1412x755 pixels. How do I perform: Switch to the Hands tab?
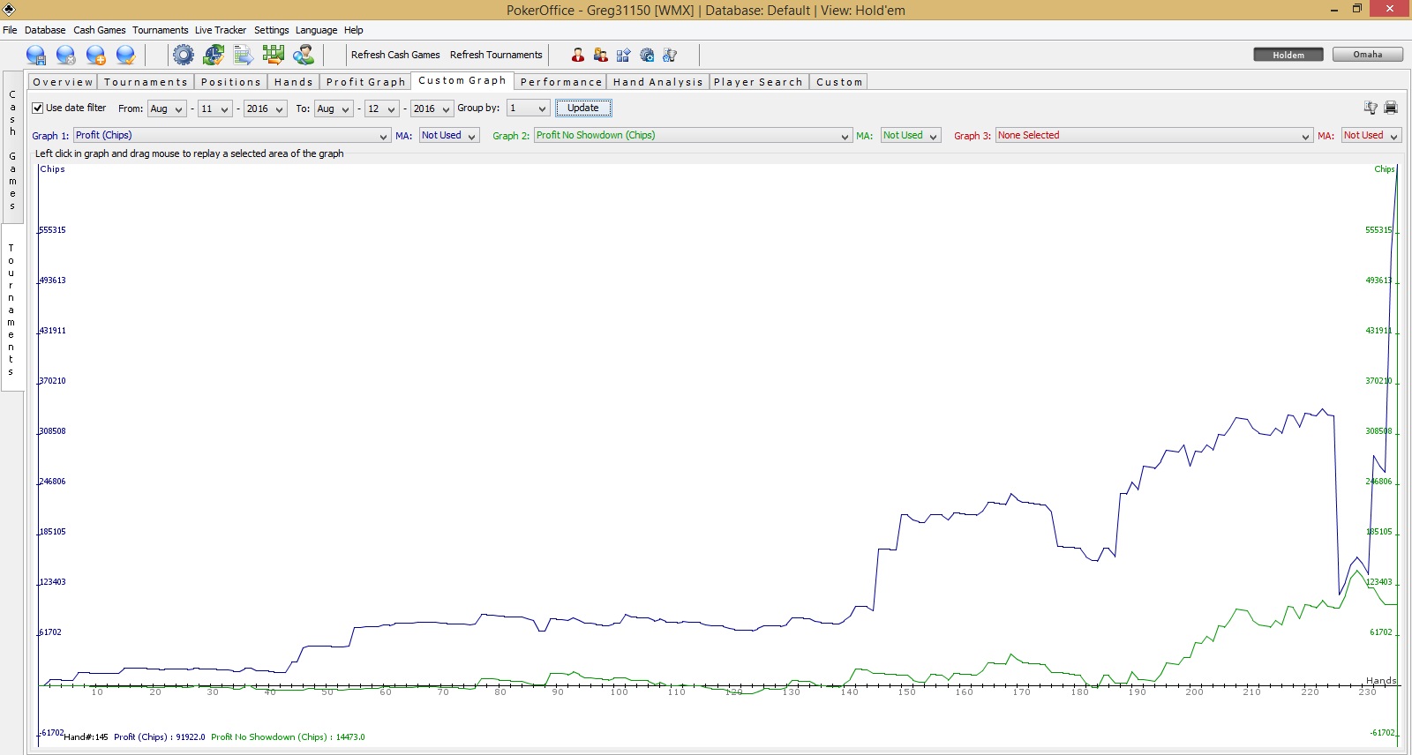[x=294, y=82]
